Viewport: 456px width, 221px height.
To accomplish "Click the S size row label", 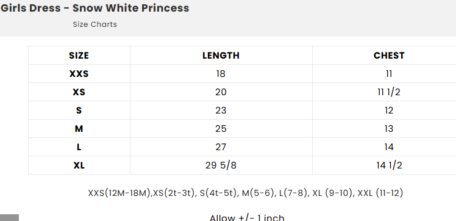I will tap(79, 111).
